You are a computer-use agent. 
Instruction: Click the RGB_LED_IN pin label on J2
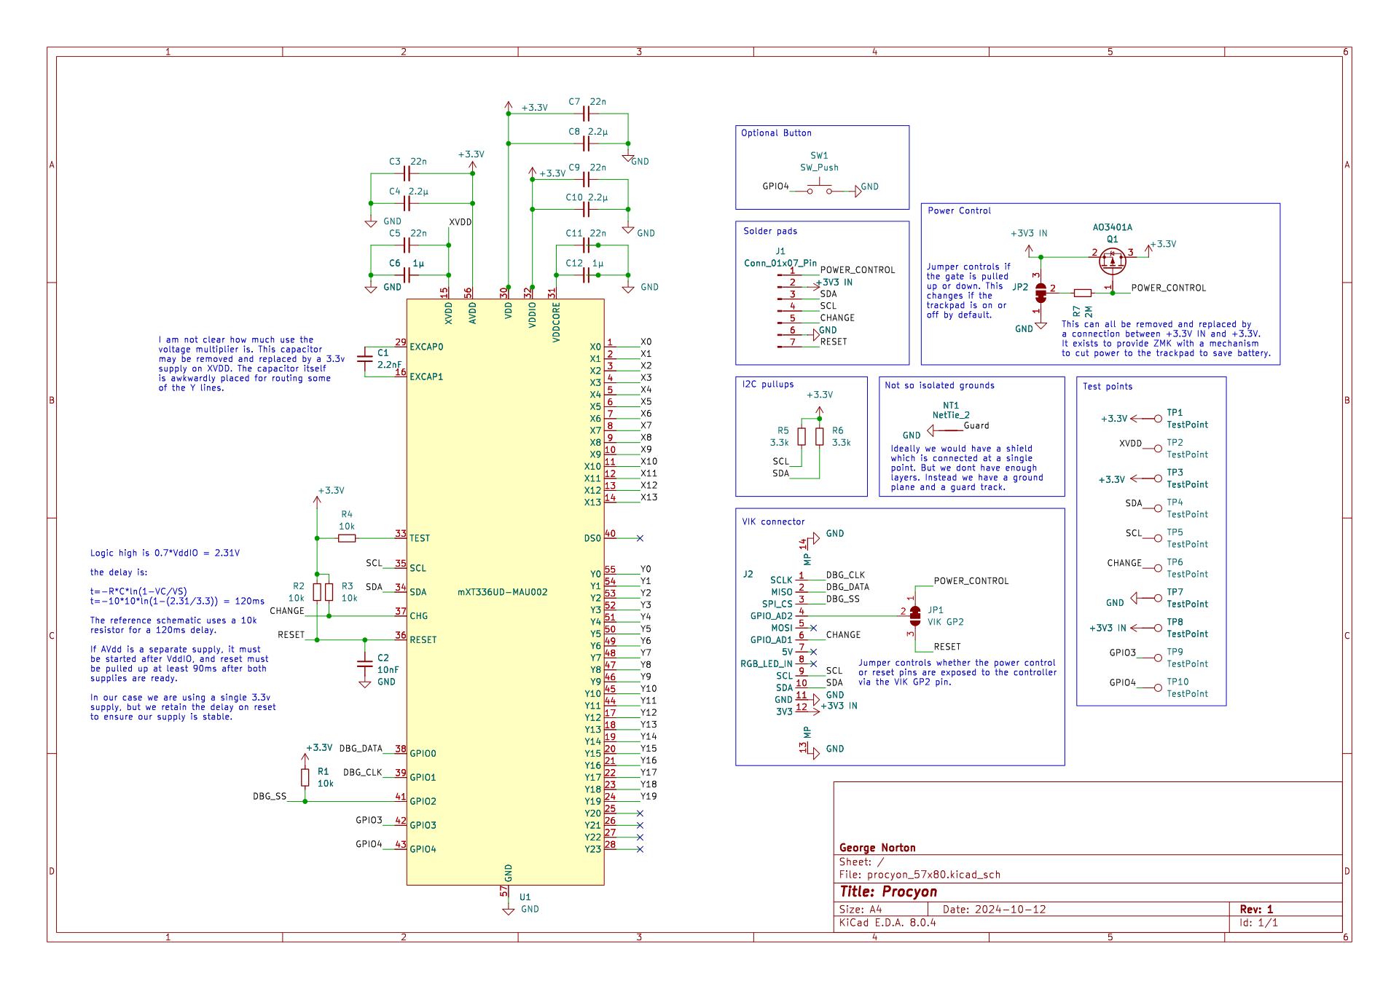767,663
